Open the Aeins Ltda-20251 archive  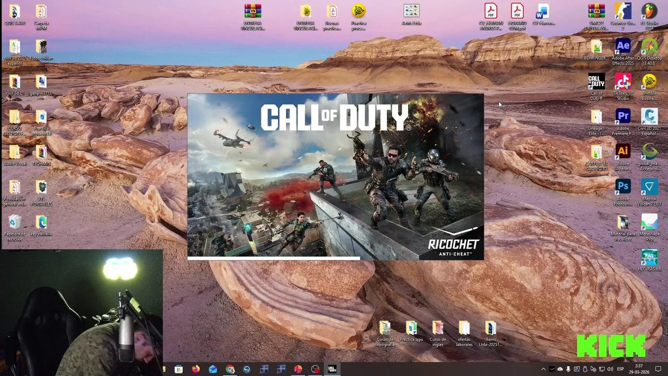click(x=491, y=334)
